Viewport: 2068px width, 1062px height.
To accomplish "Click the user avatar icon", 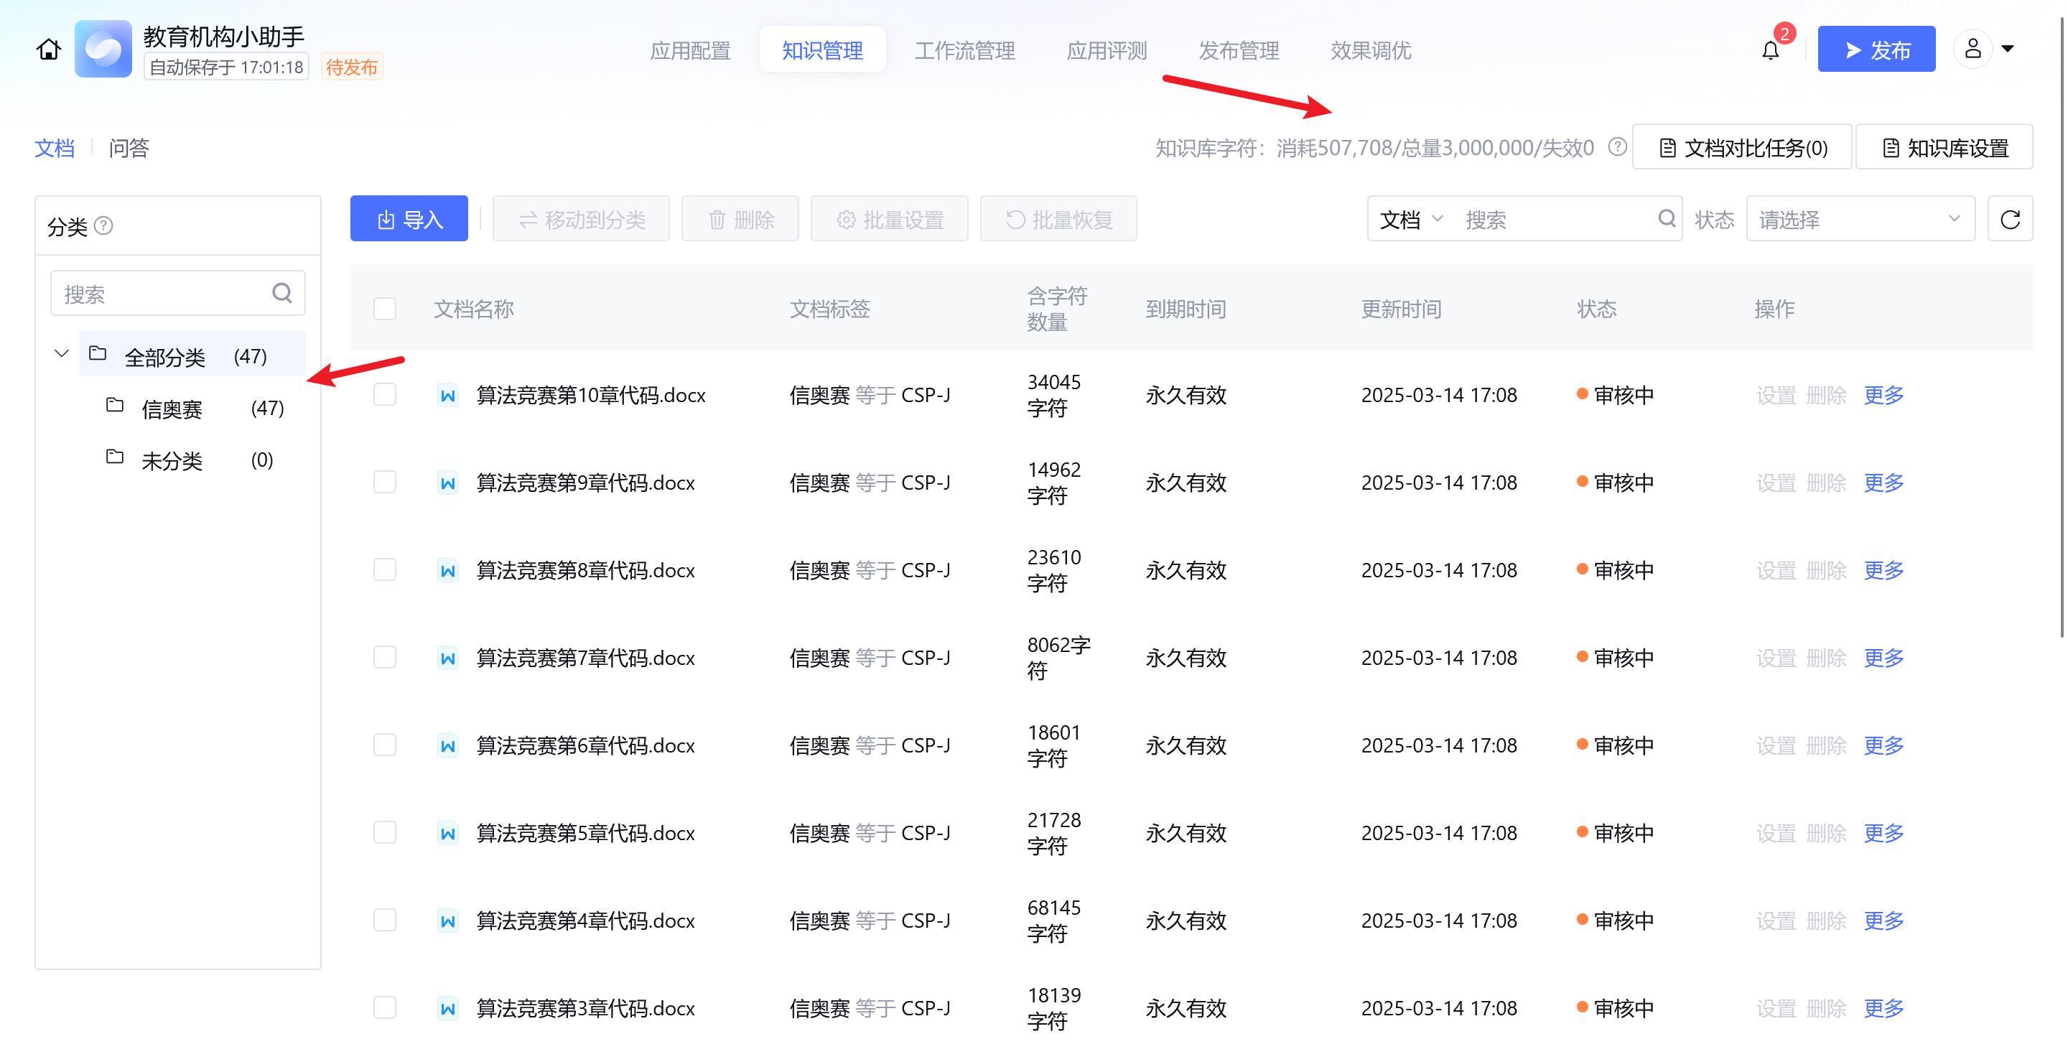I will point(1972,50).
